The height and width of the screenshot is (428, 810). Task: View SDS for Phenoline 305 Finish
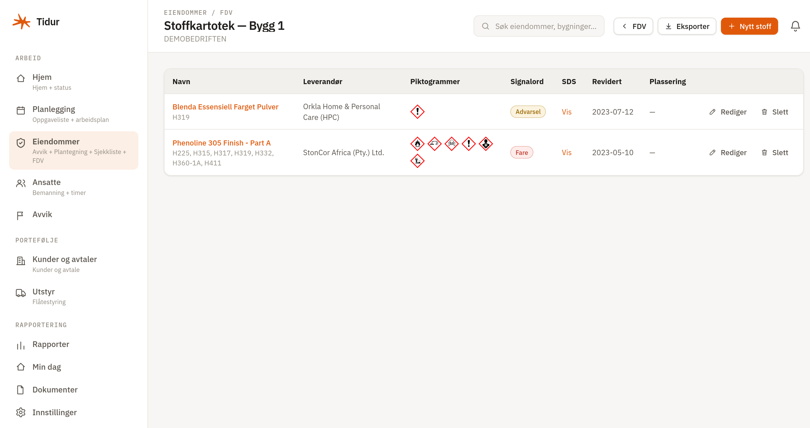pyautogui.click(x=566, y=153)
